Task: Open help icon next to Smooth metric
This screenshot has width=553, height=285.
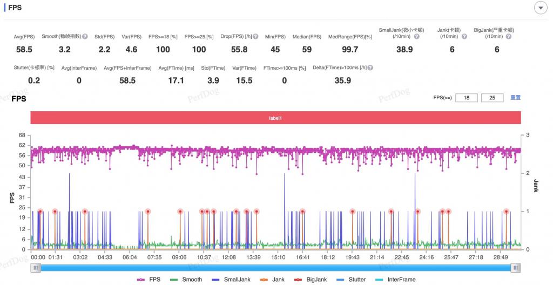Action: 85,36
